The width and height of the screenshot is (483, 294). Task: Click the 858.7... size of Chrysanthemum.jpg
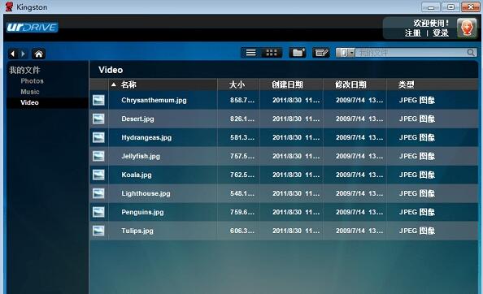tap(242, 100)
